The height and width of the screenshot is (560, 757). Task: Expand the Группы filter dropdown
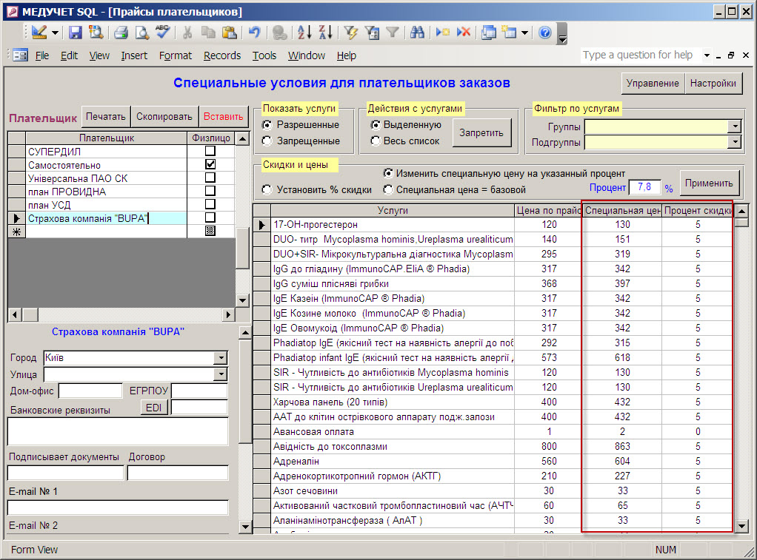[735, 126]
